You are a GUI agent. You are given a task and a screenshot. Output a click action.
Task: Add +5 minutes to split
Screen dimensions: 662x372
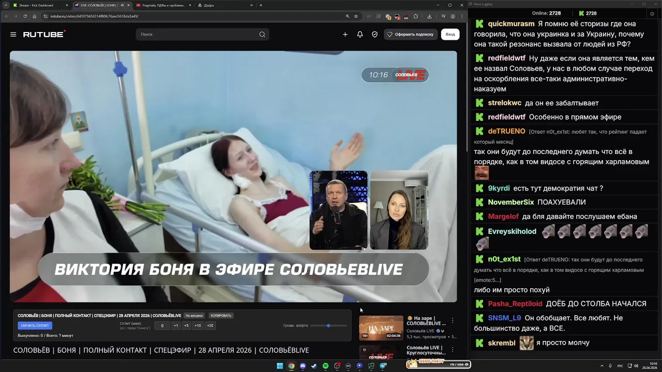click(x=186, y=326)
